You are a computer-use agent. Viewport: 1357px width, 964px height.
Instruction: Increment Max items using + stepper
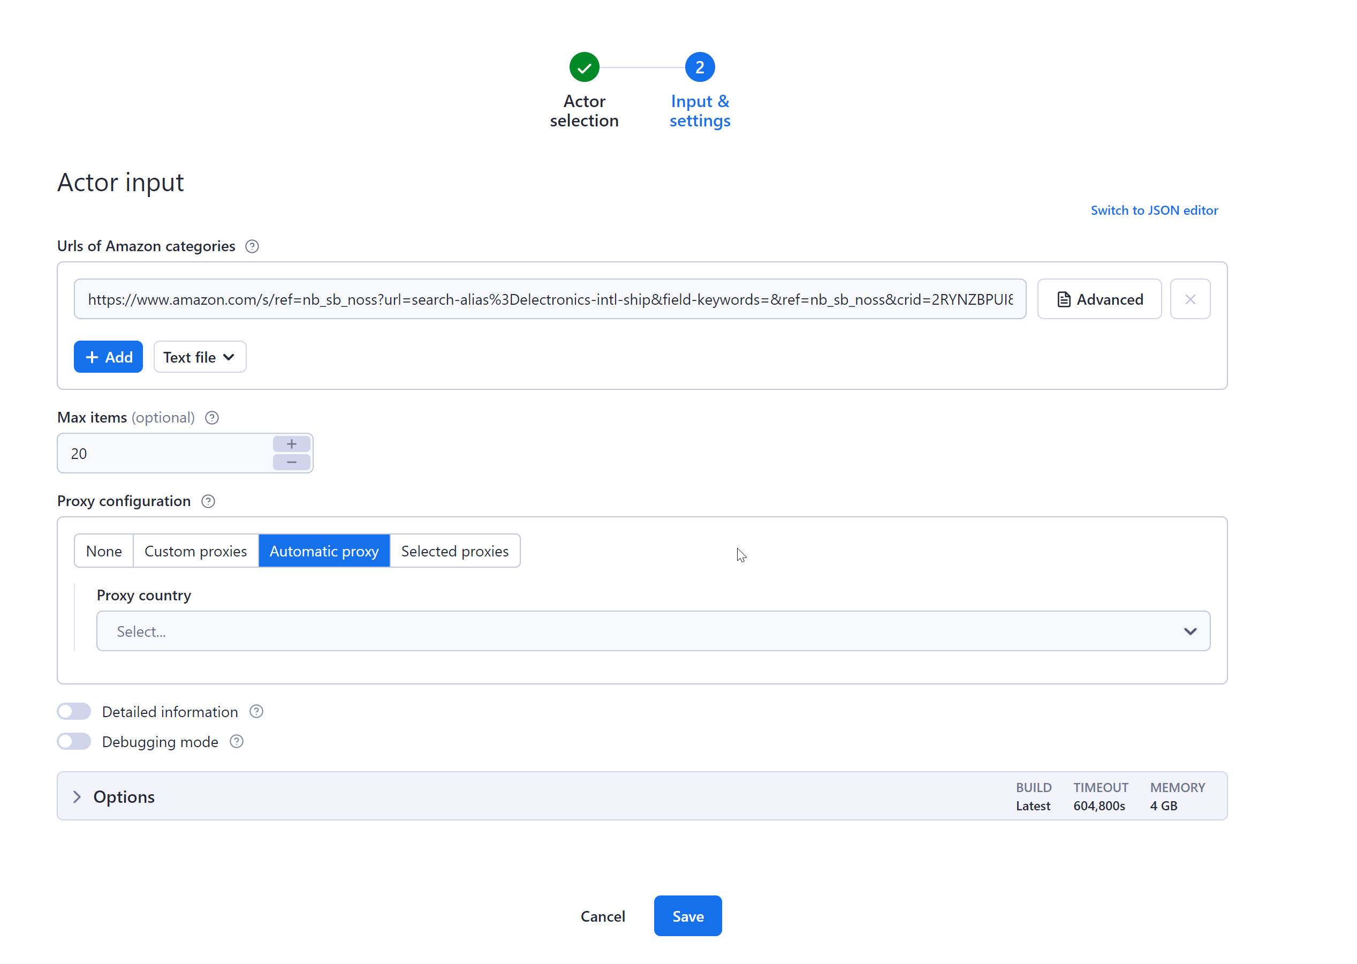pos(292,443)
